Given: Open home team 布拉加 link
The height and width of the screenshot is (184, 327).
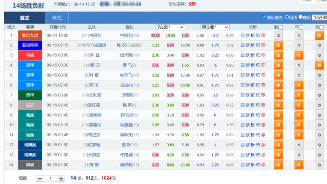Looking at the screenshot, I should pos(94,135).
